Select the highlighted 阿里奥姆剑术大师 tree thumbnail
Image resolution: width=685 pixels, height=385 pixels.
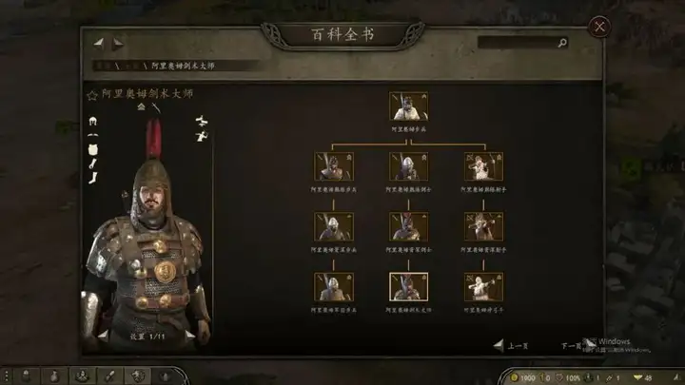[x=408, y=287]
